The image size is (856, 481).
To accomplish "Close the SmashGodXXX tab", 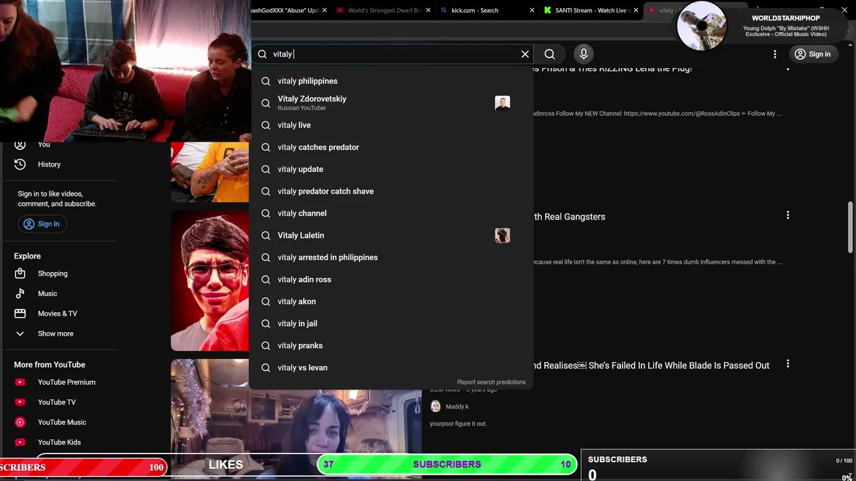I will [x=324, y=10].
